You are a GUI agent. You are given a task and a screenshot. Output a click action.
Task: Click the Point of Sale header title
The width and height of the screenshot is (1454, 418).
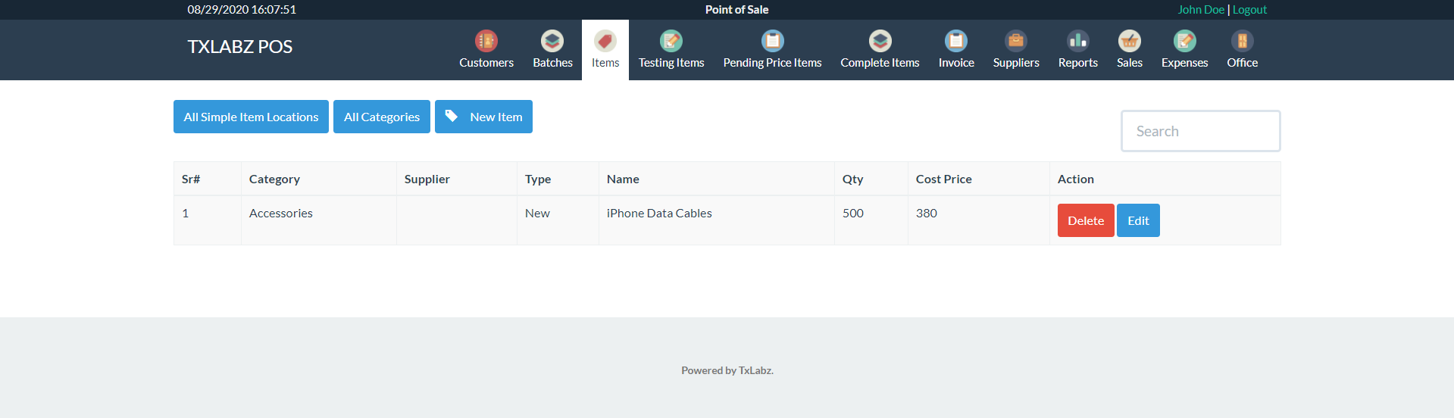(736, 10)
